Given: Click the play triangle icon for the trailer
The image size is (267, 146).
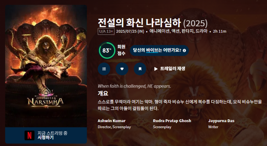Looking at the screenshot, I should pyautogui.click(x=156, y=69).
